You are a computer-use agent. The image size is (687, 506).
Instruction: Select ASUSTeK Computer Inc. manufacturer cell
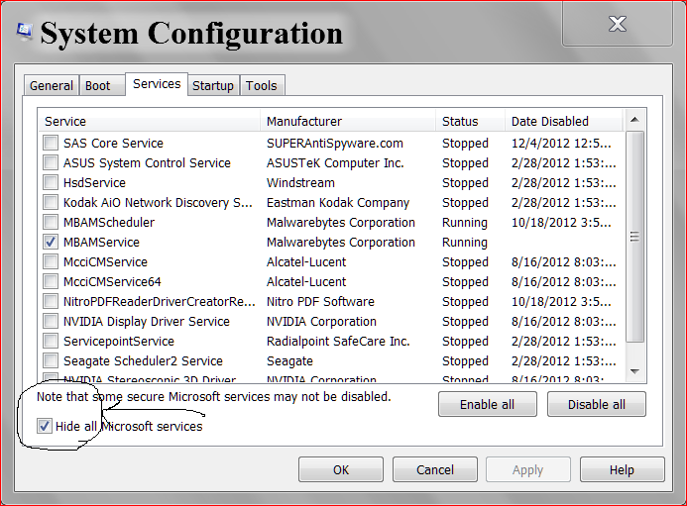pos(335,162)
